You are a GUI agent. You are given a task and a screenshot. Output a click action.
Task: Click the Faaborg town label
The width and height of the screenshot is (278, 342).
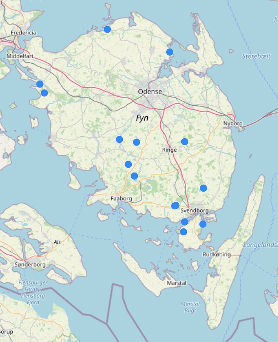(121, 199)
